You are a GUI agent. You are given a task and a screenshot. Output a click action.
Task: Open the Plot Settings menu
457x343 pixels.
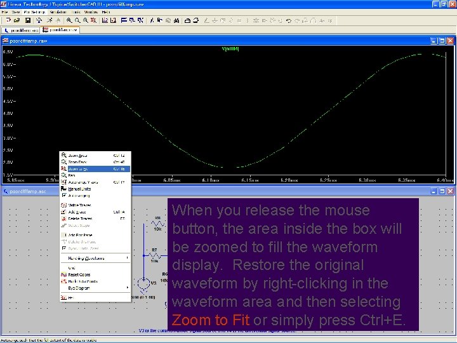(34, 12)
